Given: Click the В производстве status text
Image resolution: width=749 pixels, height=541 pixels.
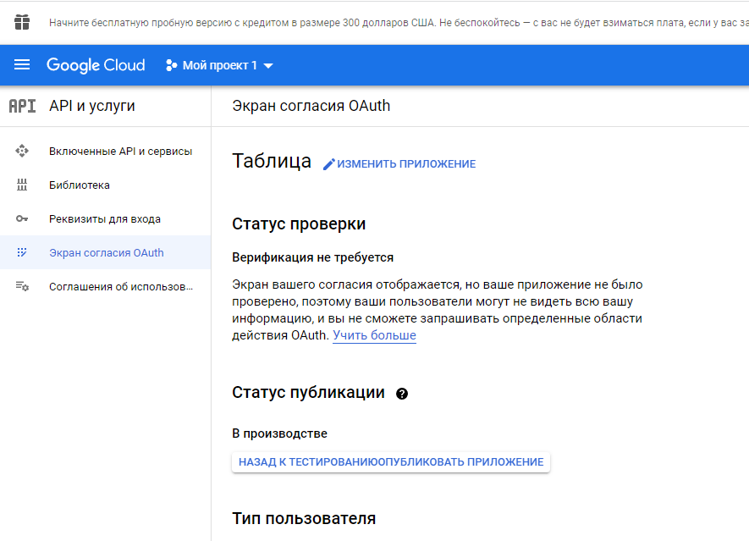Looking at the screenshot, I should [x=280, y=433].
